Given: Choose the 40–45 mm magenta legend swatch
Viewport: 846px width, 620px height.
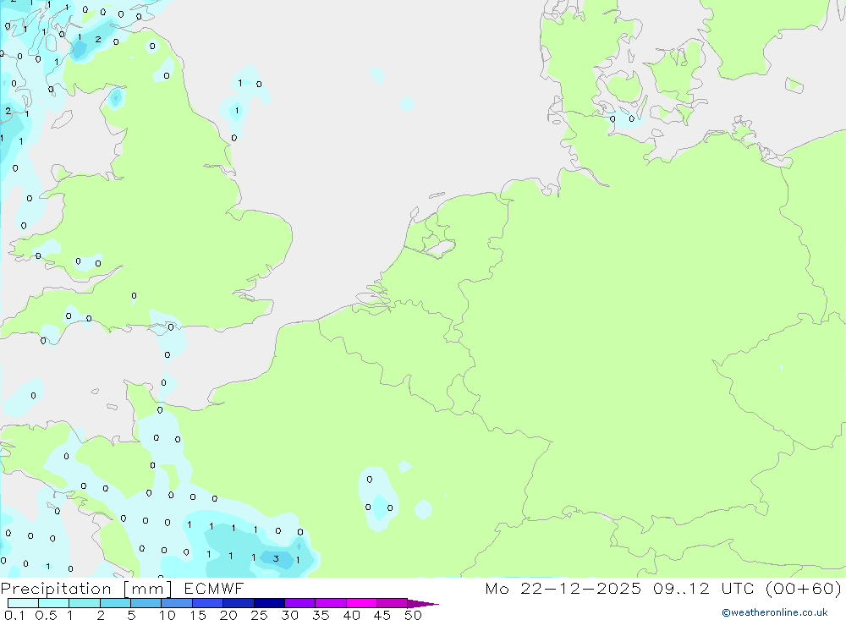Looking at the screenshot, I should [x=361, y=603].
